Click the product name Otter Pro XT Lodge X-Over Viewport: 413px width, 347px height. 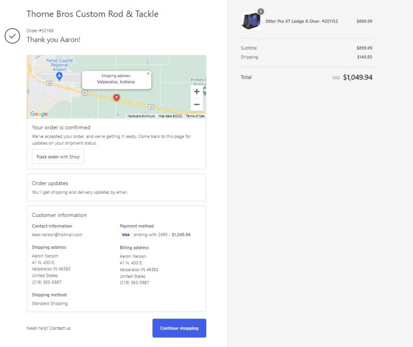coord(301,21)
